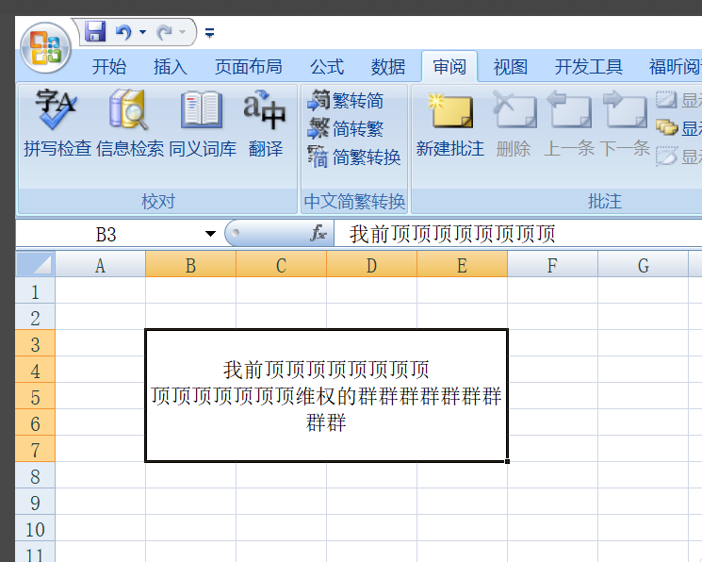
Task: Open the Undo history dropdown arrow
Action: click(x=143, y=32)
